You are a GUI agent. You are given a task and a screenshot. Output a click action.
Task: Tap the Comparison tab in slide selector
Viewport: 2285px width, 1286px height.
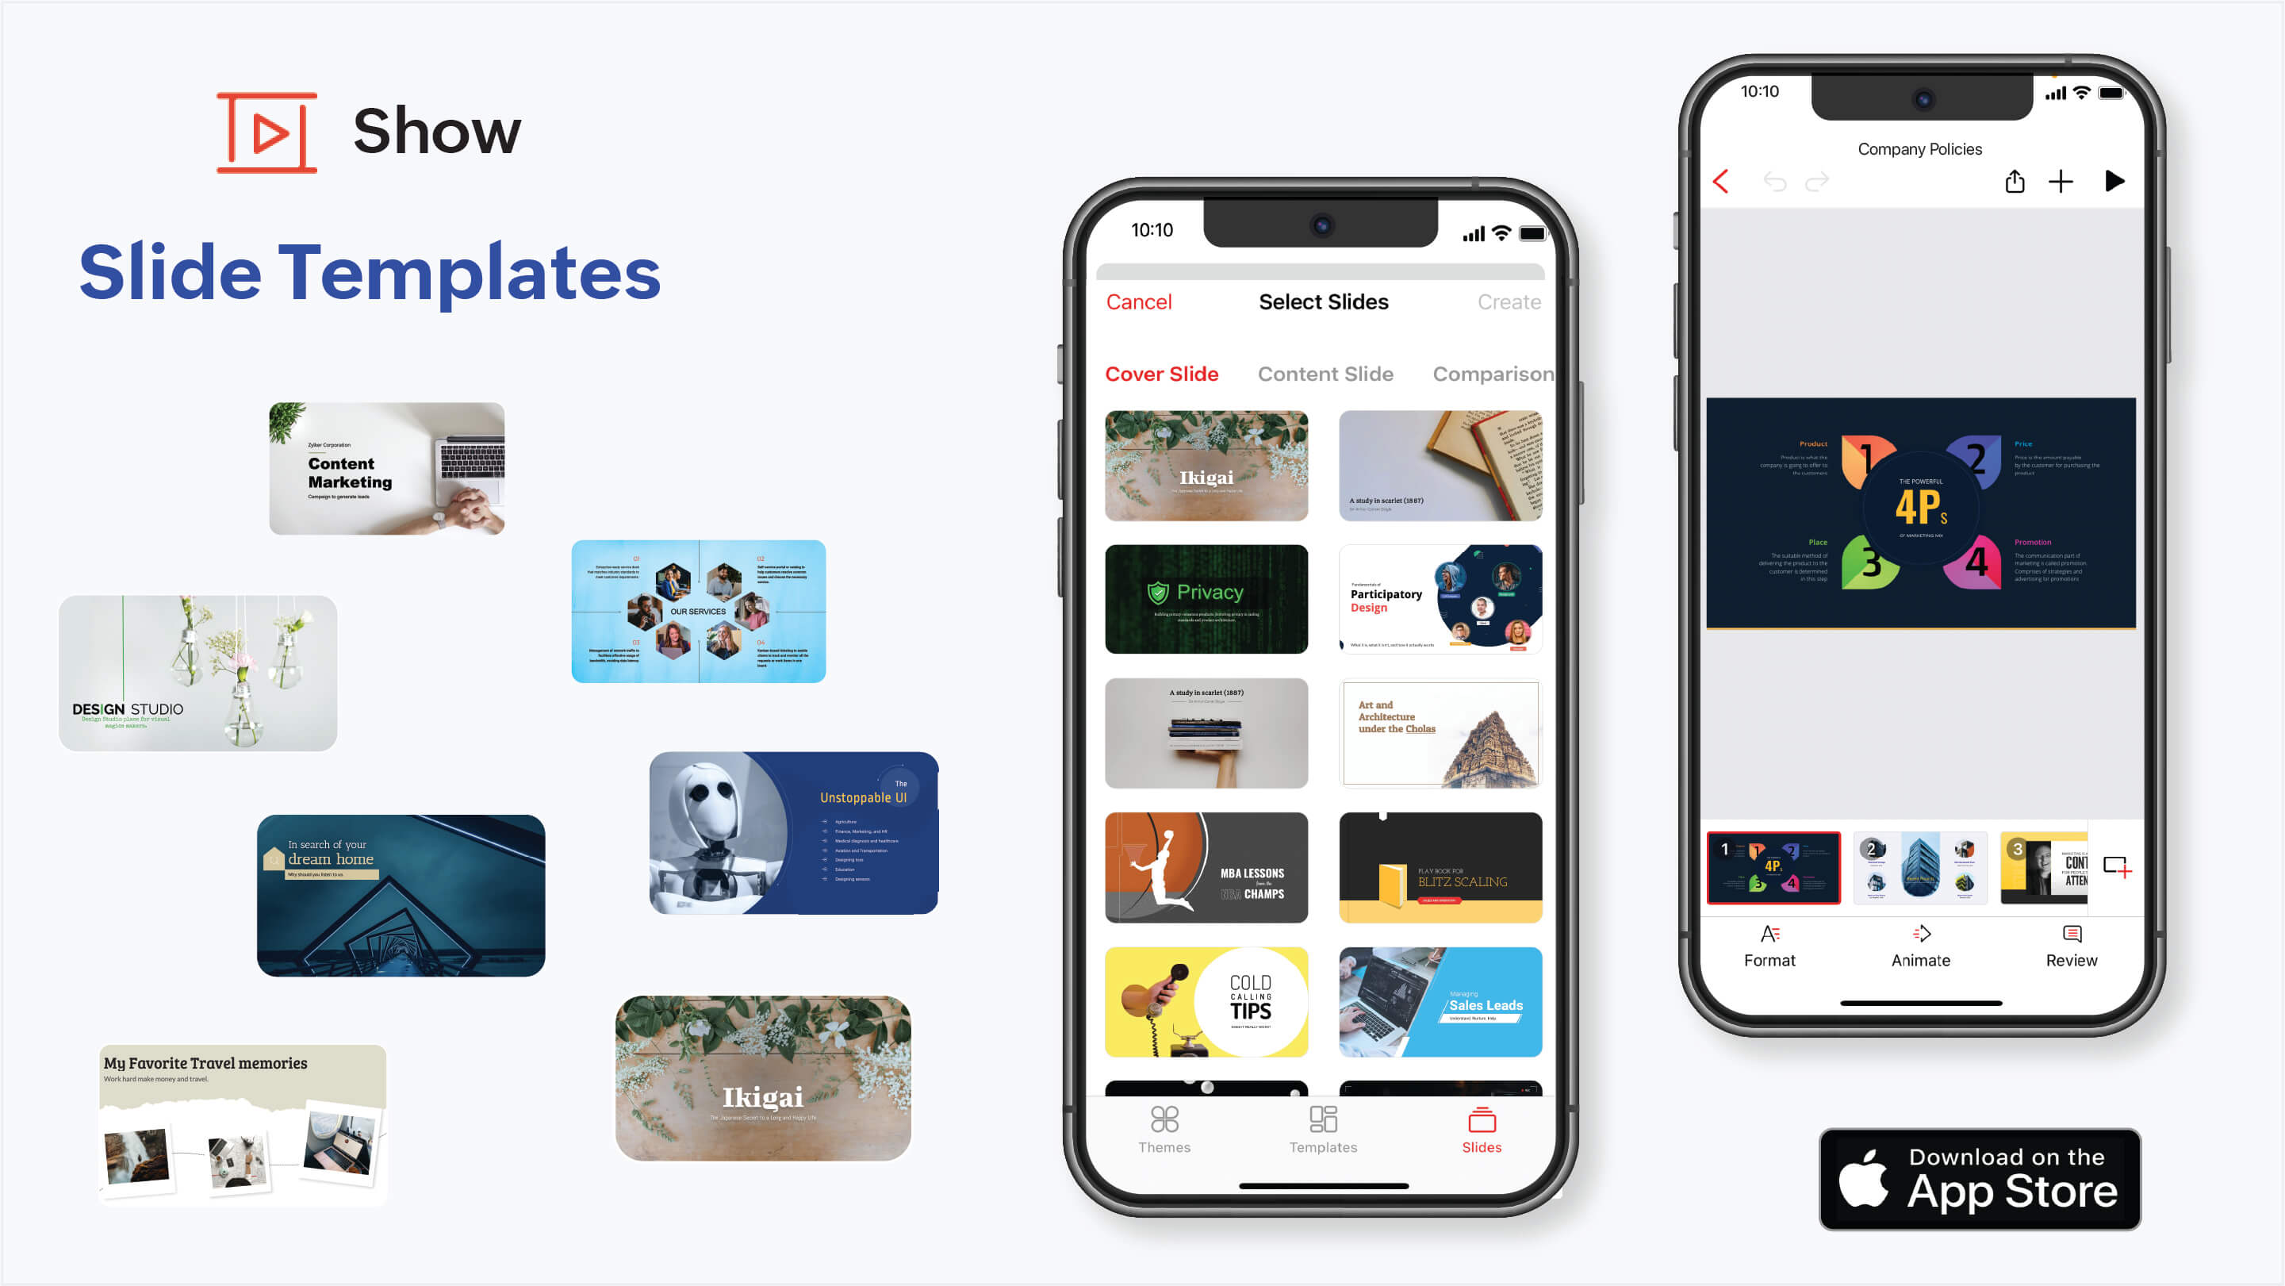point(1493,372)
